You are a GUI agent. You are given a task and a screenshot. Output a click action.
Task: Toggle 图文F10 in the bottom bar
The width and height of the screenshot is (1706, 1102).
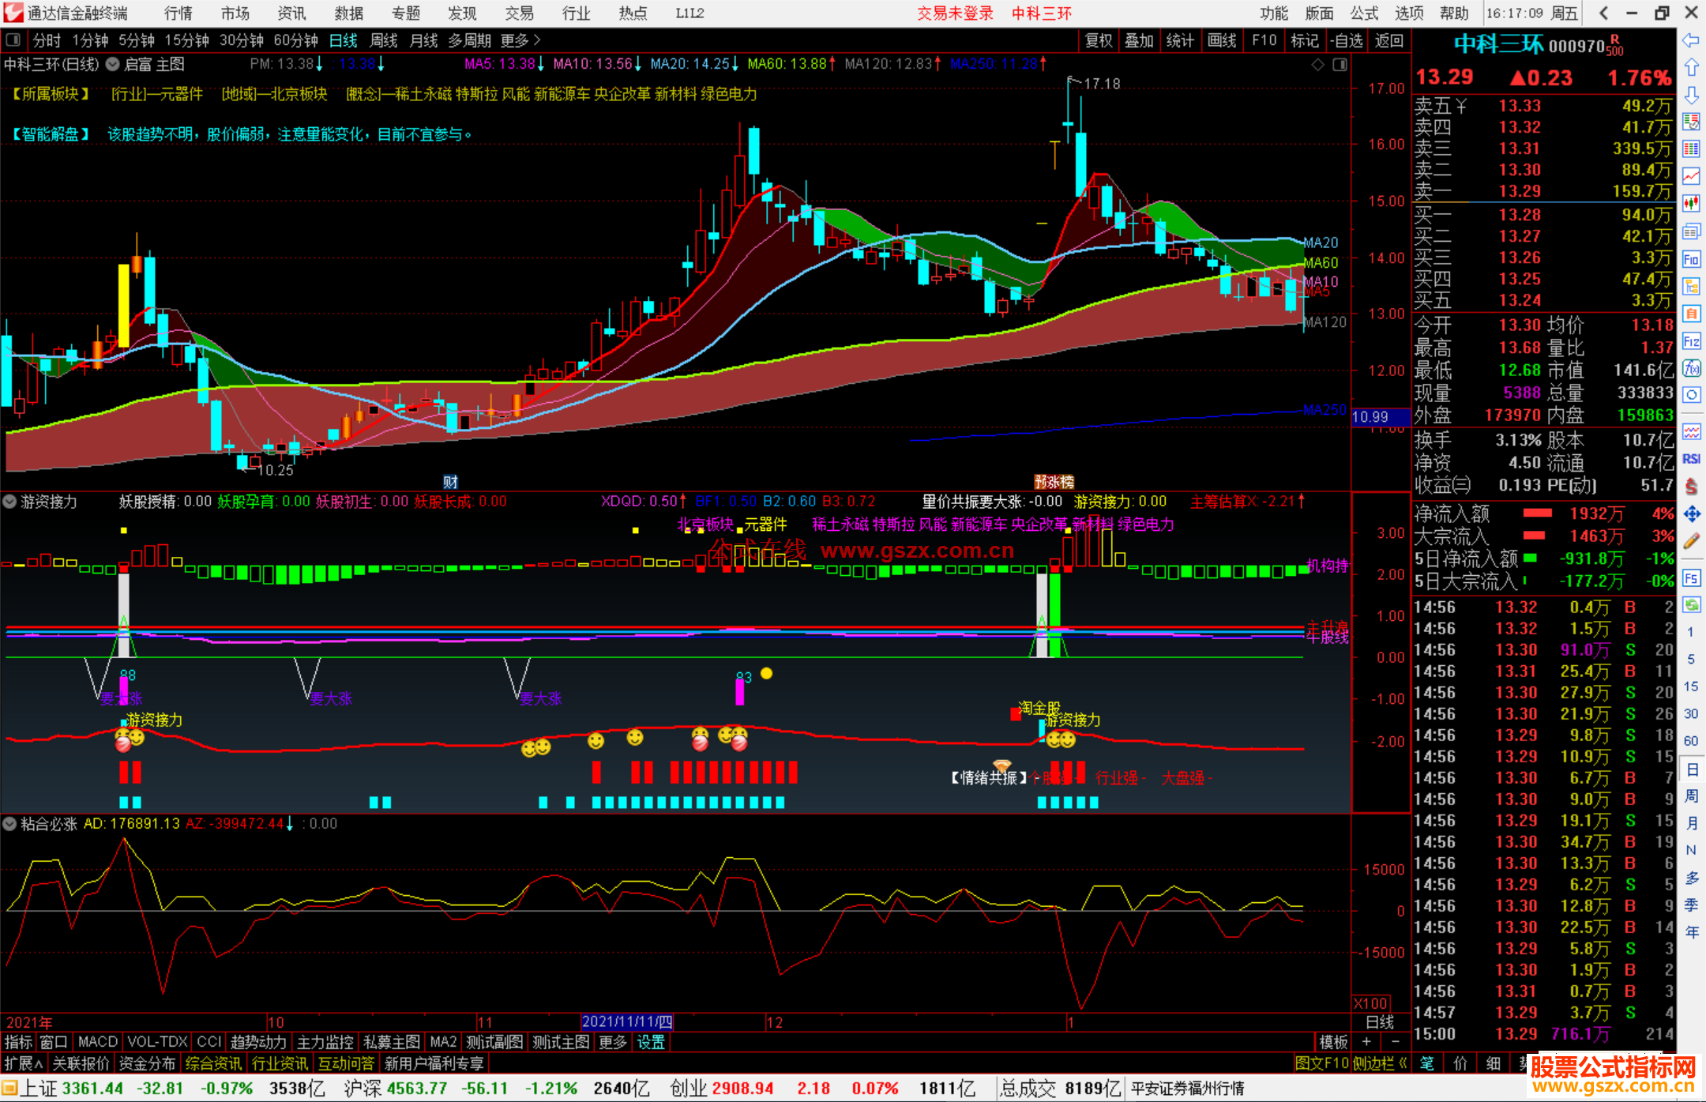click(x=1321, y=1063)
